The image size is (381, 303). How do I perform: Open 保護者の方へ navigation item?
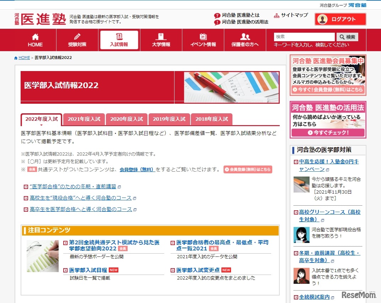point(245,40)
